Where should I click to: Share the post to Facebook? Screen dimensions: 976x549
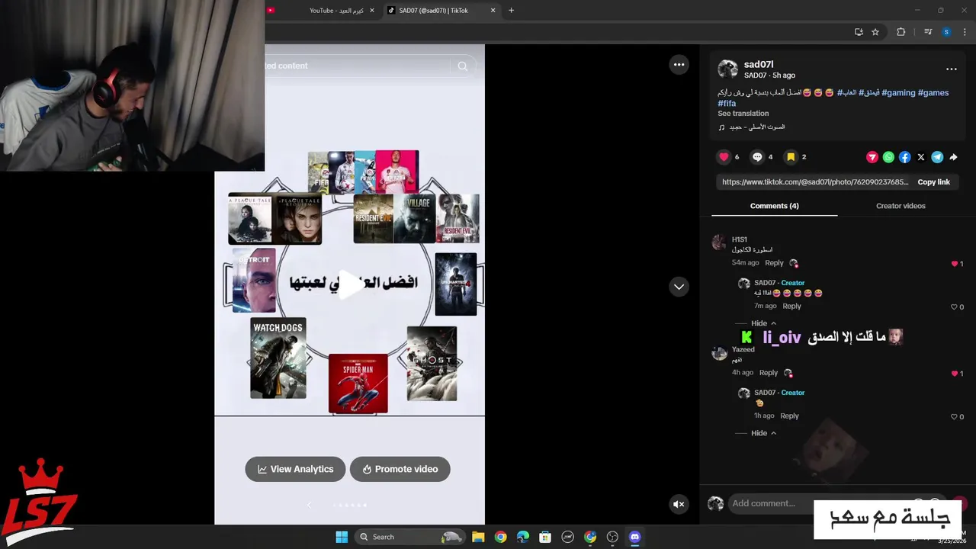coord(904,157)
